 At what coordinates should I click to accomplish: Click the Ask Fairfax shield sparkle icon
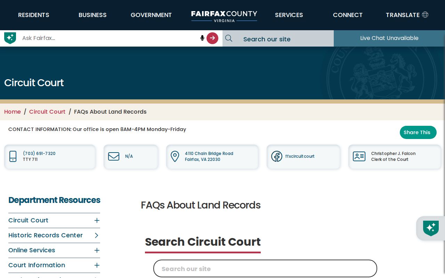pyautogui.click(x=10, y=38)
